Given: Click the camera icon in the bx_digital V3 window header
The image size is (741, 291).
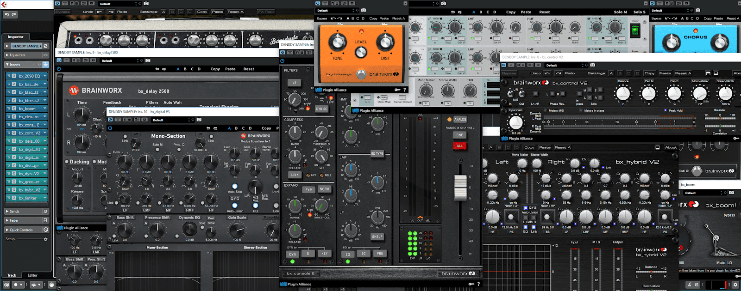Looking at the screenshot, I should (199, 120).
